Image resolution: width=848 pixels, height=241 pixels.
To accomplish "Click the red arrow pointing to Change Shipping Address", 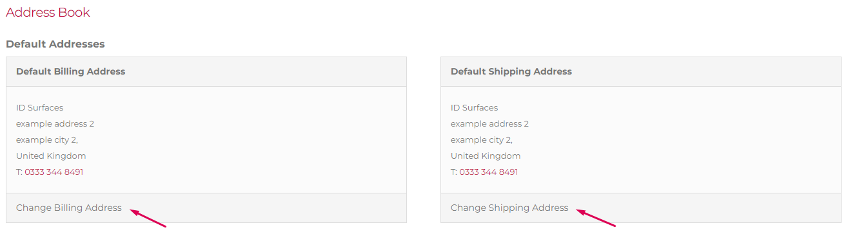I will pos(596,217).
